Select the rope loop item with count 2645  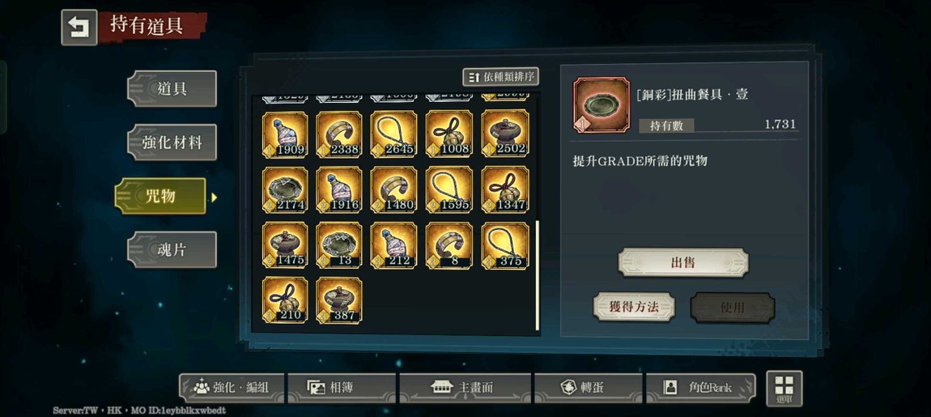pos(393,134)
